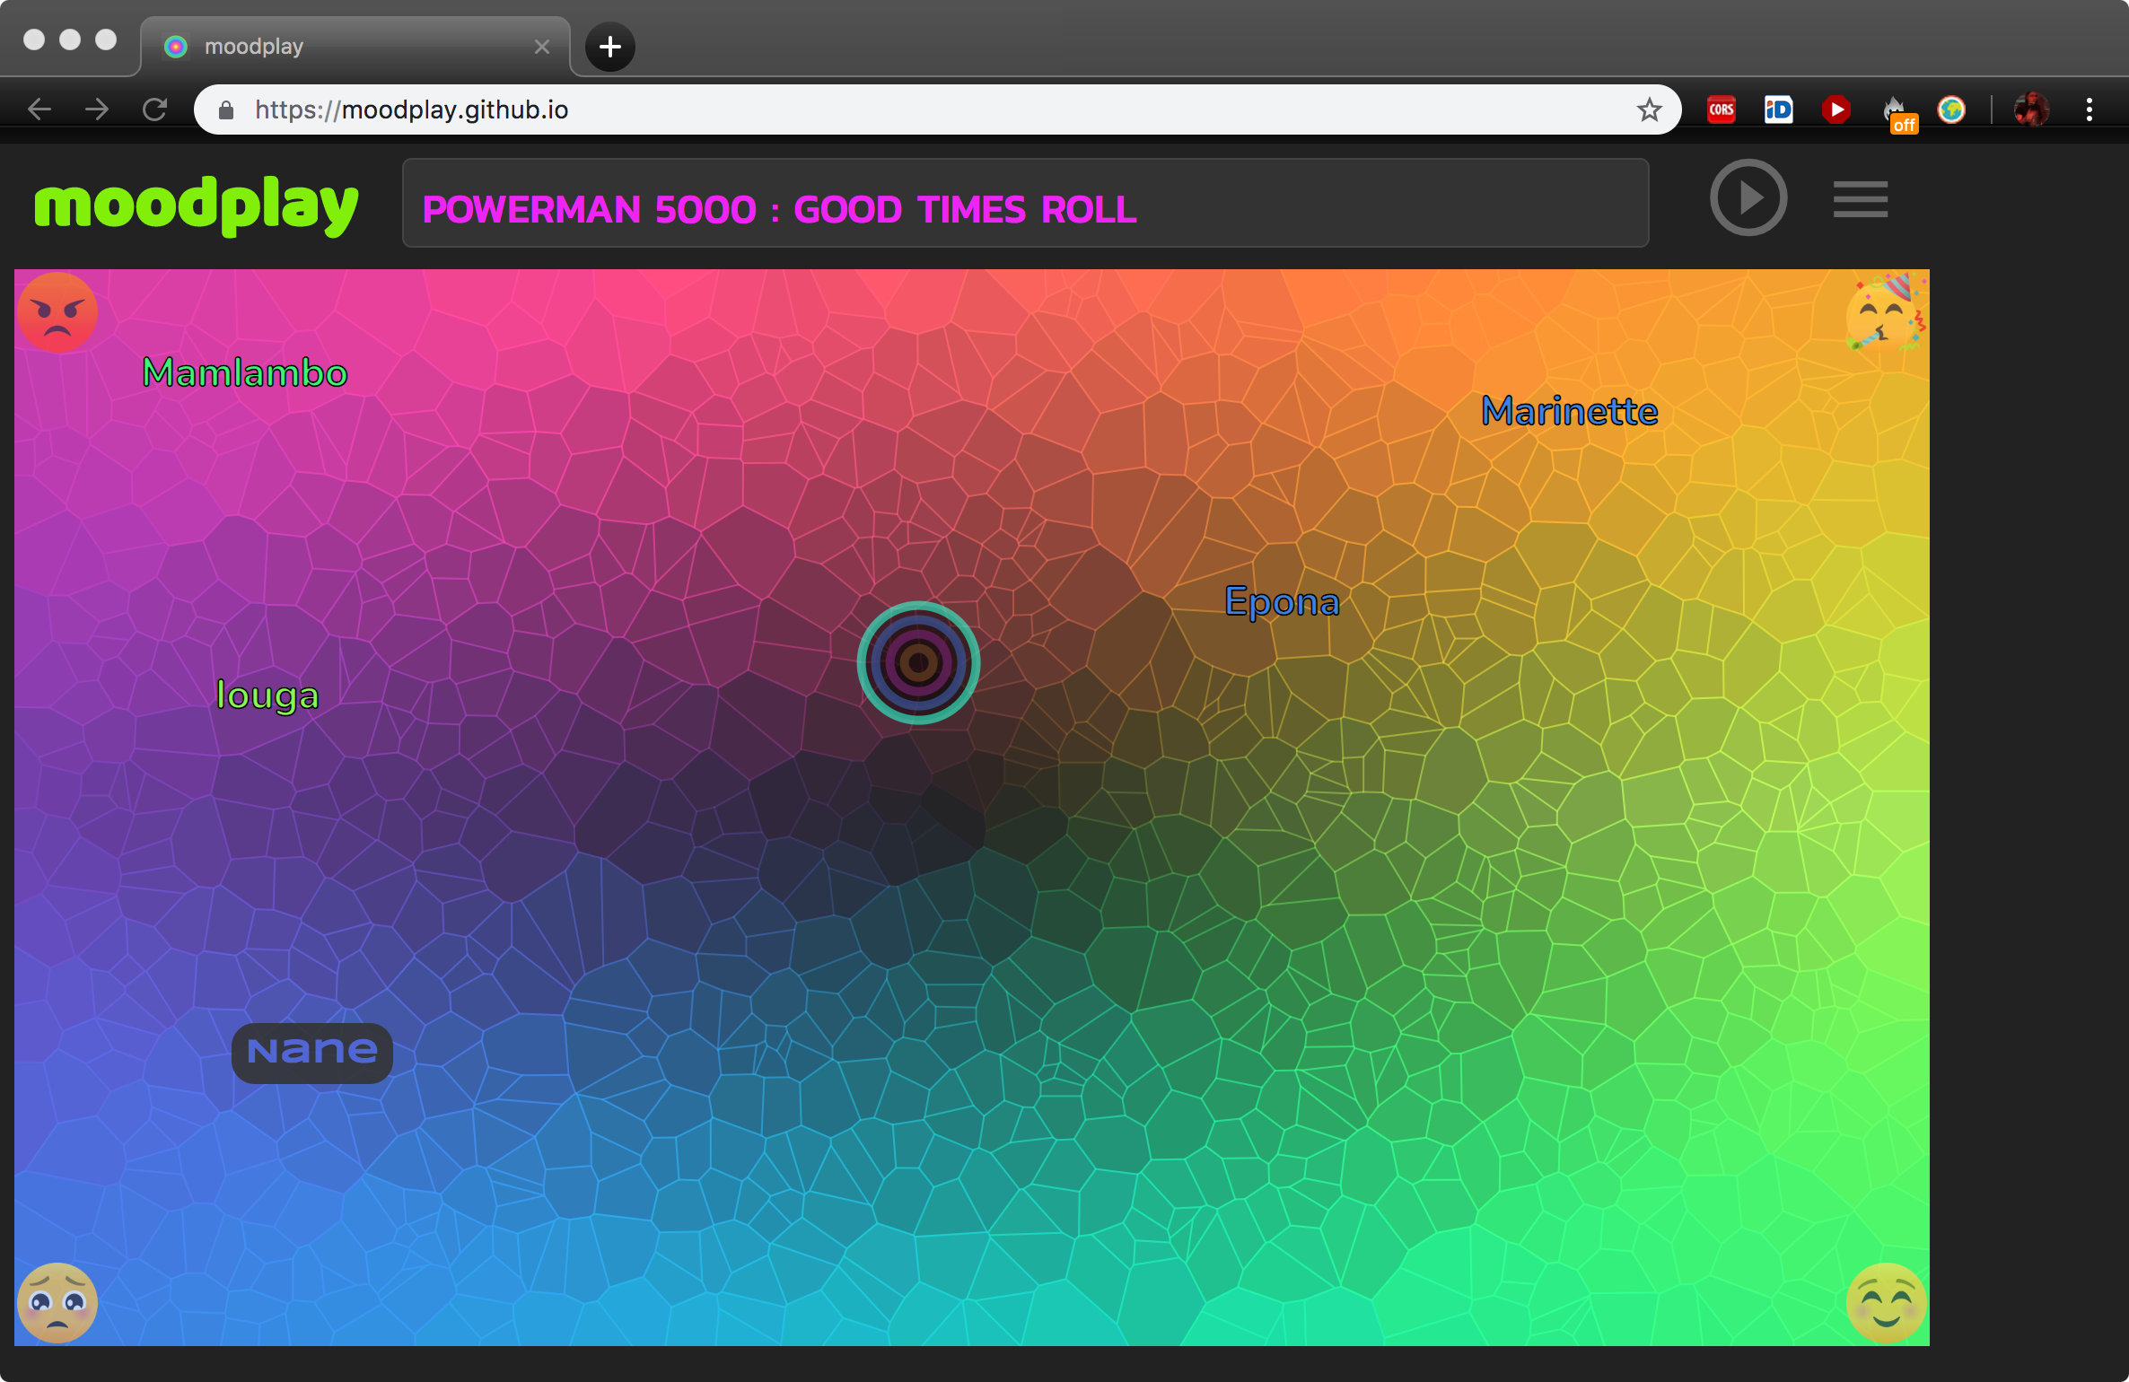The width and height of the screenshot is (2129, 1382).
Task: Select the Iouga mood region
Action: pos(272,695)
